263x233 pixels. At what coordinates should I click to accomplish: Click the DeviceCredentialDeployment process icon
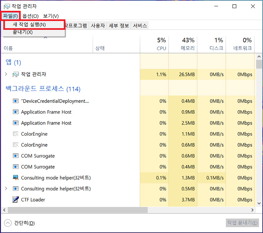[x=15, y=101]
